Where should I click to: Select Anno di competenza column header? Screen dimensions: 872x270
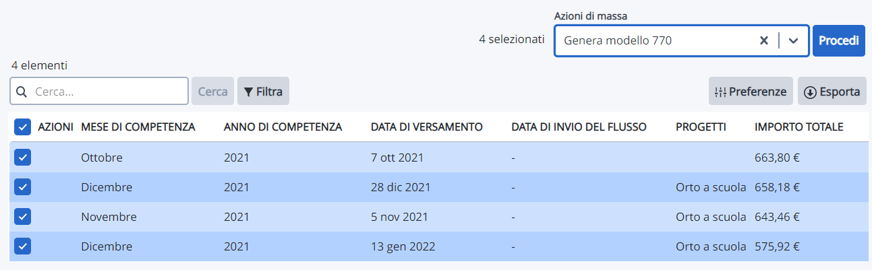pyautogui.click(x=283, y=127)
